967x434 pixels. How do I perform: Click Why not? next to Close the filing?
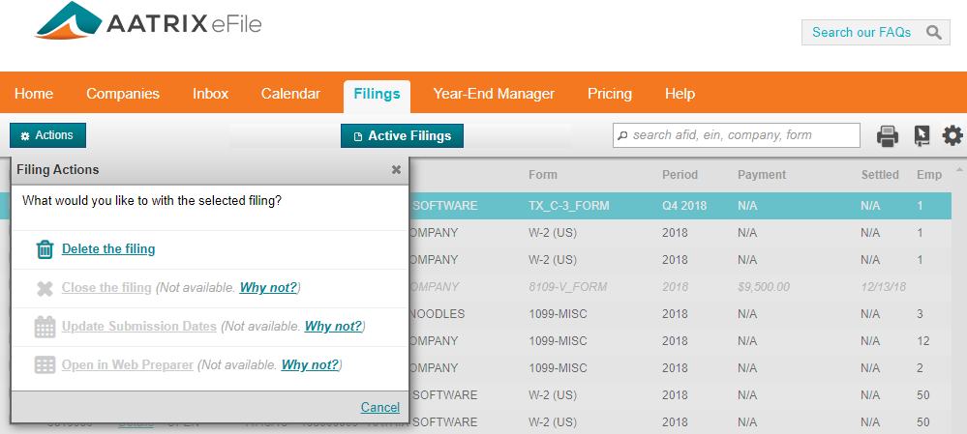(x=269, y=288)
